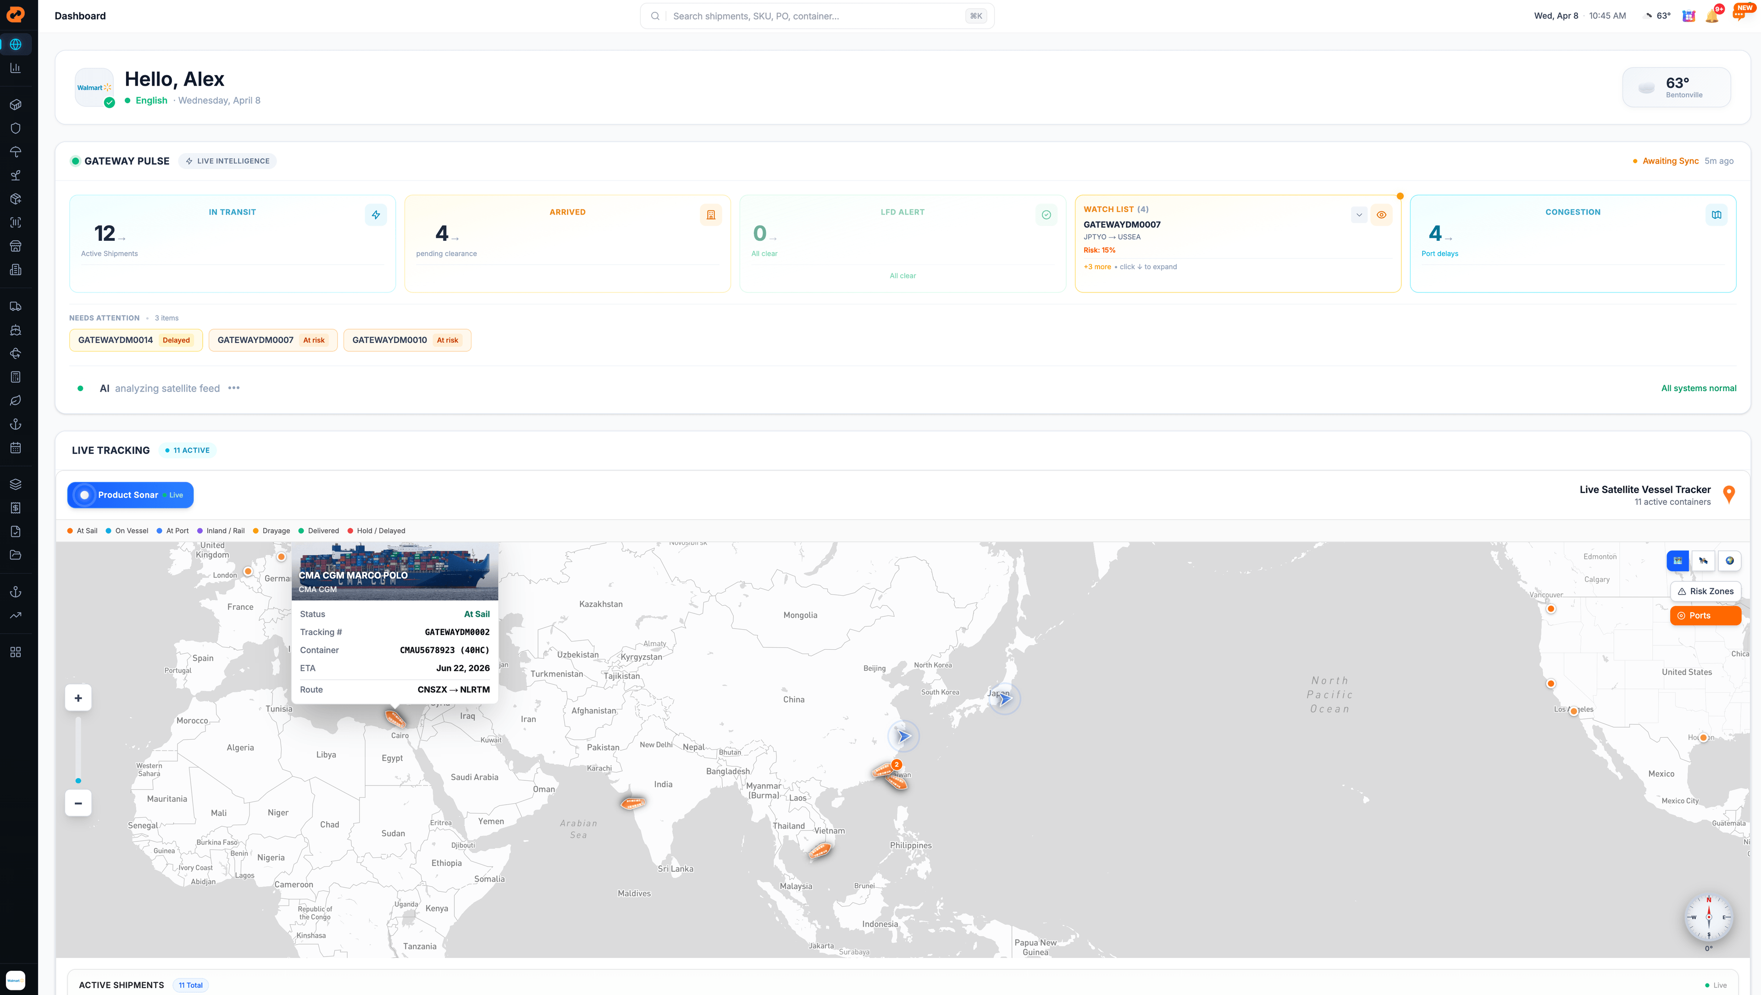Switch the map to satellite view
Viewport: 1761px width, 995px height.
coord(1704,560)
